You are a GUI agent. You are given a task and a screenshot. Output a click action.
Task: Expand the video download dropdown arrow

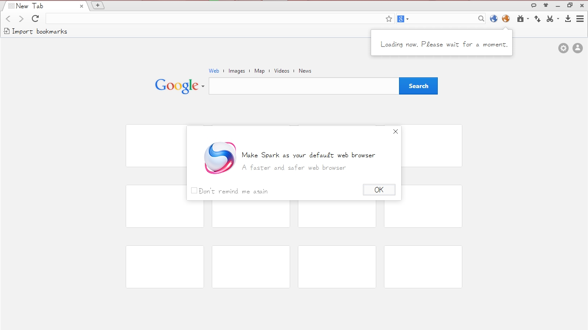(x=528, y=19)
